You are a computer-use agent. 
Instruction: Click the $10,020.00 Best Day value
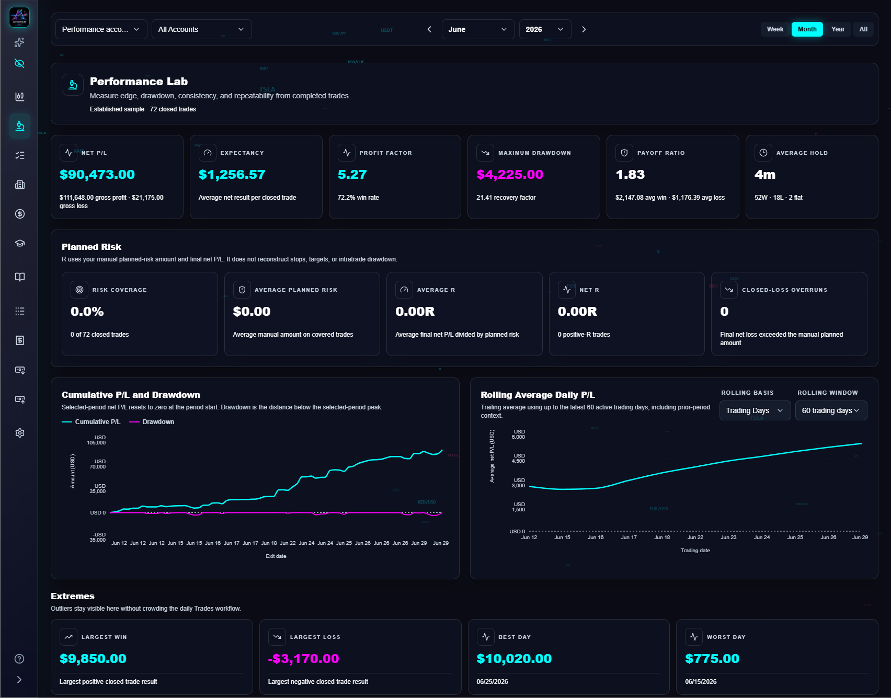[515, 659]
